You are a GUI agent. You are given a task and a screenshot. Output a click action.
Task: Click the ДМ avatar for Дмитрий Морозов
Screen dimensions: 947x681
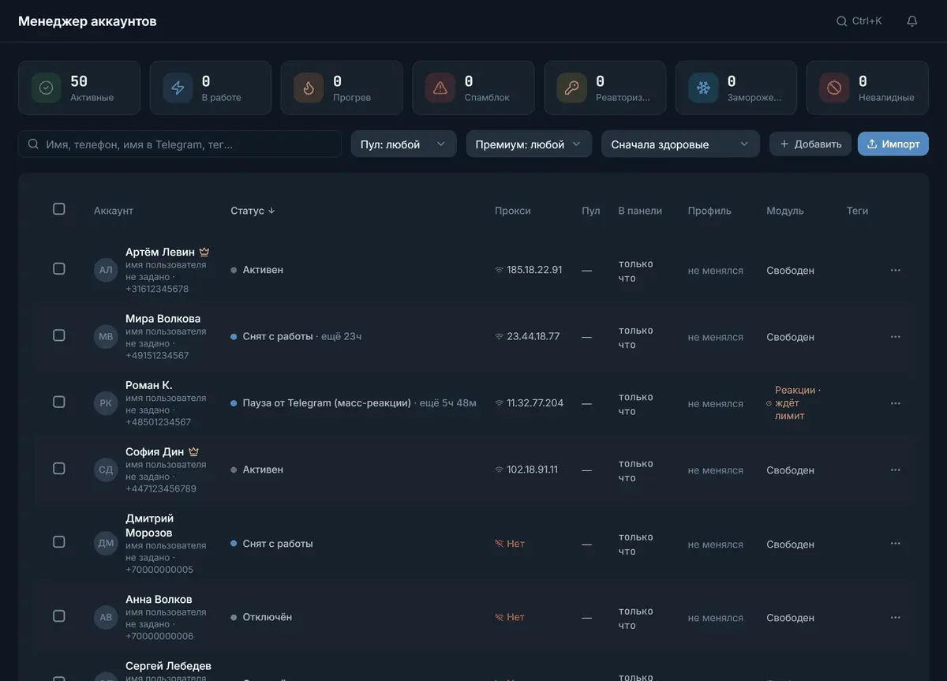tap(106, 543)
